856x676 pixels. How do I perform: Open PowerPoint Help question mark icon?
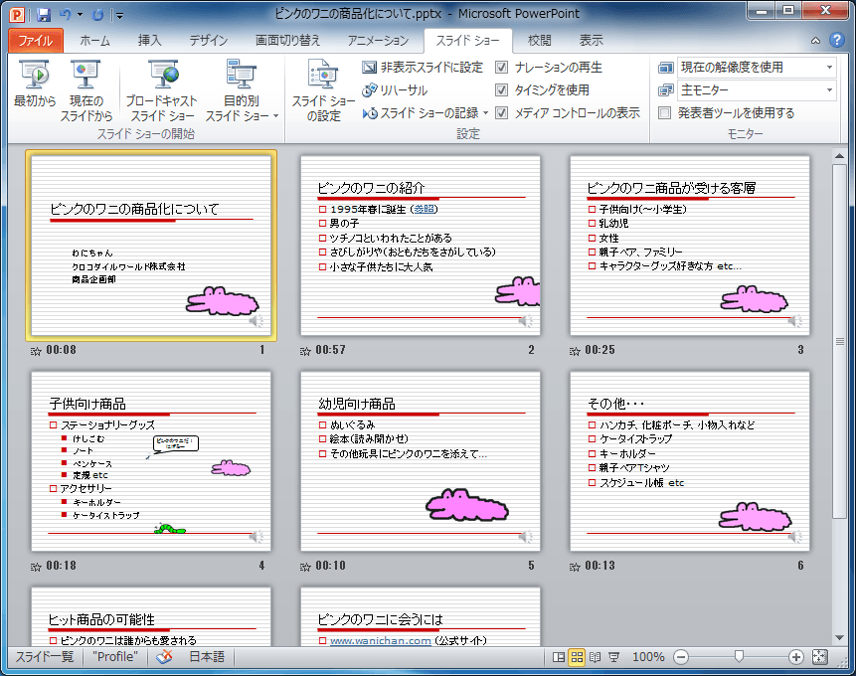click(836, 40)
